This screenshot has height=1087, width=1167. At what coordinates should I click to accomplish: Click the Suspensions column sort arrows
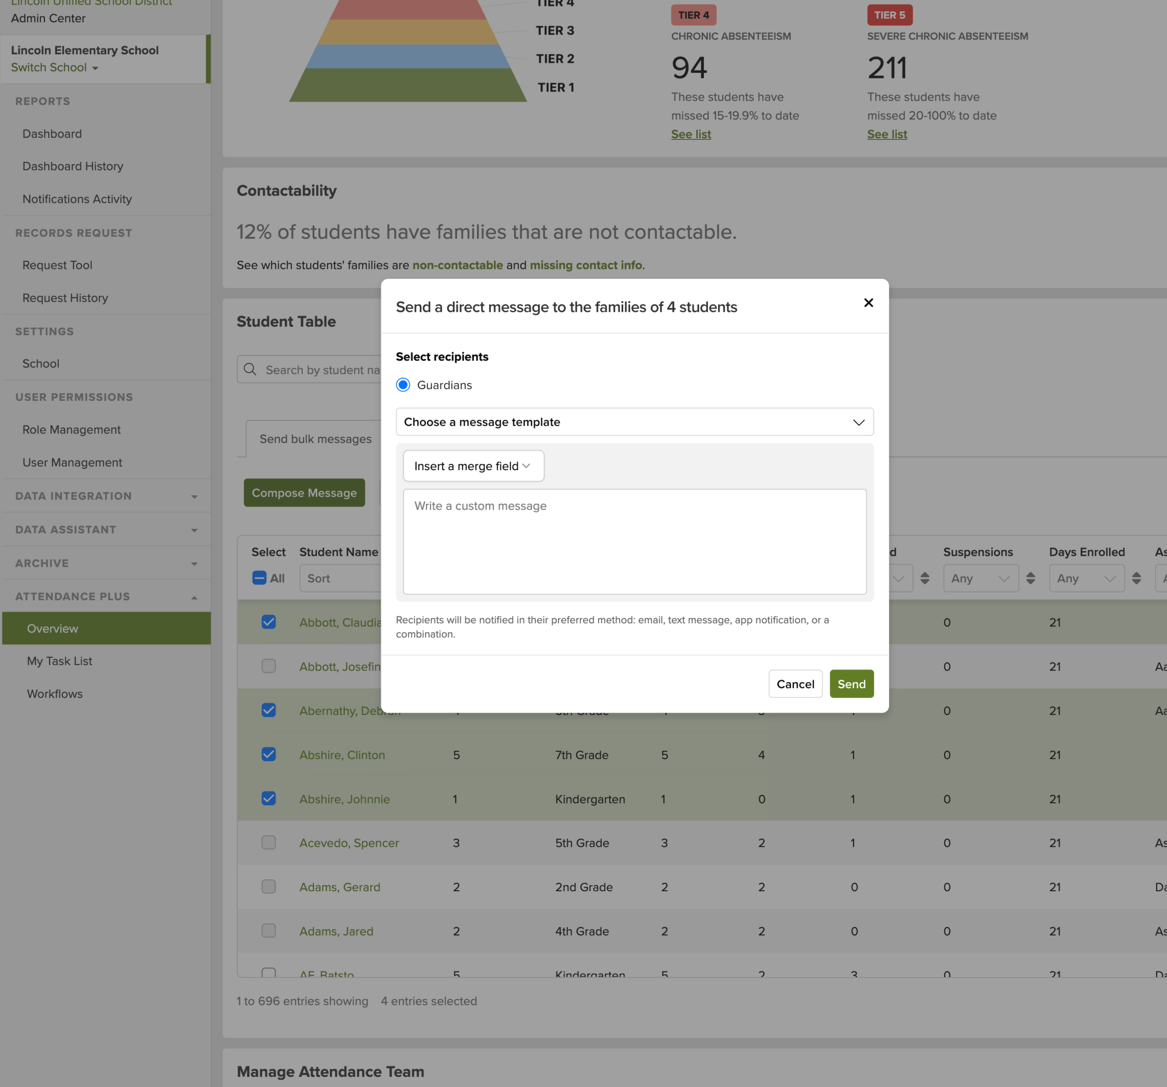(1030, 579)
